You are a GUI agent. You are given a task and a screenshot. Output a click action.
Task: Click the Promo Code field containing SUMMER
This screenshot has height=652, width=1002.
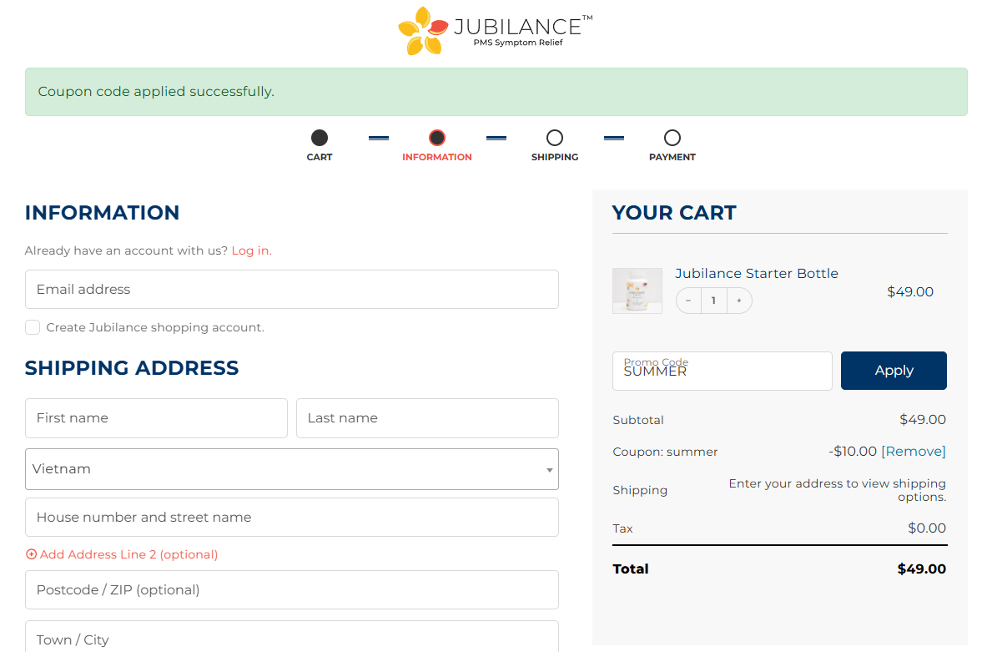pos(723,371)
